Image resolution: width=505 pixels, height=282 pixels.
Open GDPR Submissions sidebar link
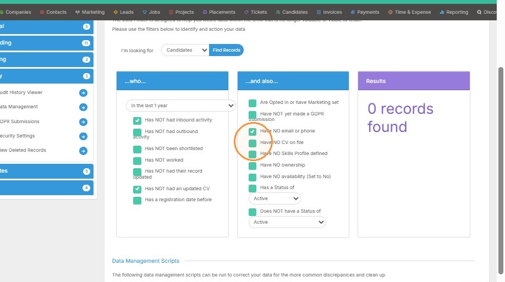20,121
